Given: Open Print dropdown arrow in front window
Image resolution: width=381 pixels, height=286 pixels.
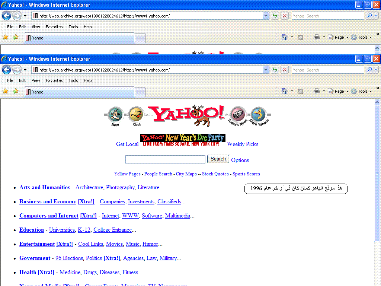Looking at the screenshot, I should 324,92.
